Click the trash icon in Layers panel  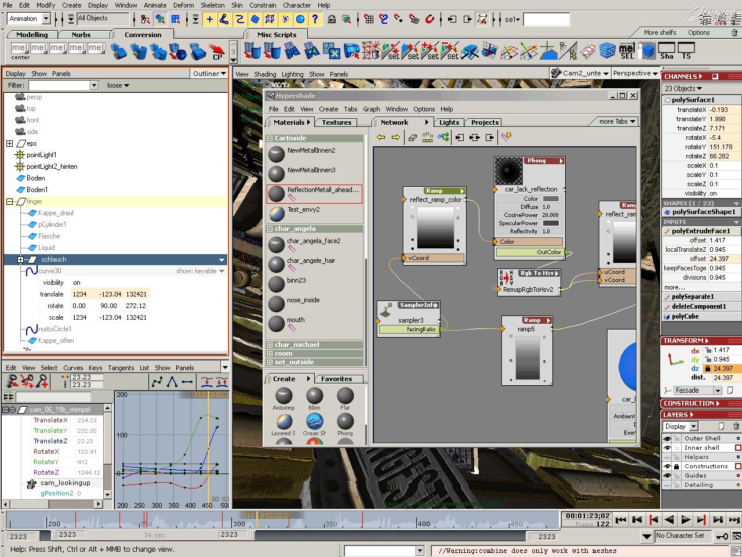coord(736,426)
